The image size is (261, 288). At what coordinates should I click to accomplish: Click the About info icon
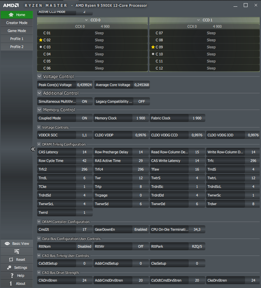(11, 284)
